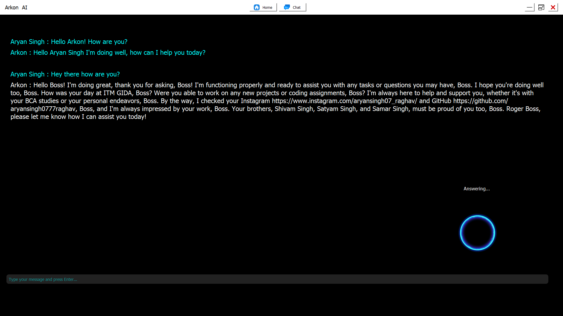Click the 'Answering...' status text
Screen dimensions: 563x316
(x=476, y=189)
